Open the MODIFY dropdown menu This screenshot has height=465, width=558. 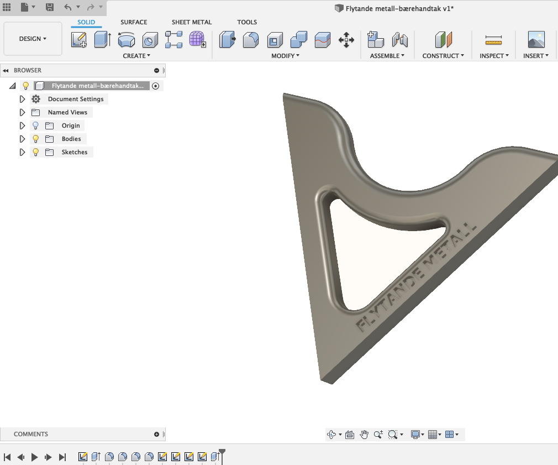pos(286,56)
